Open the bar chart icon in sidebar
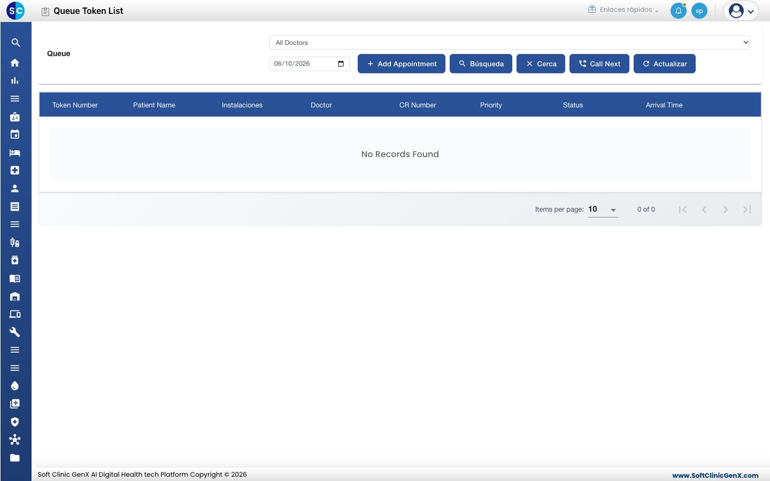 pos(15,81)
